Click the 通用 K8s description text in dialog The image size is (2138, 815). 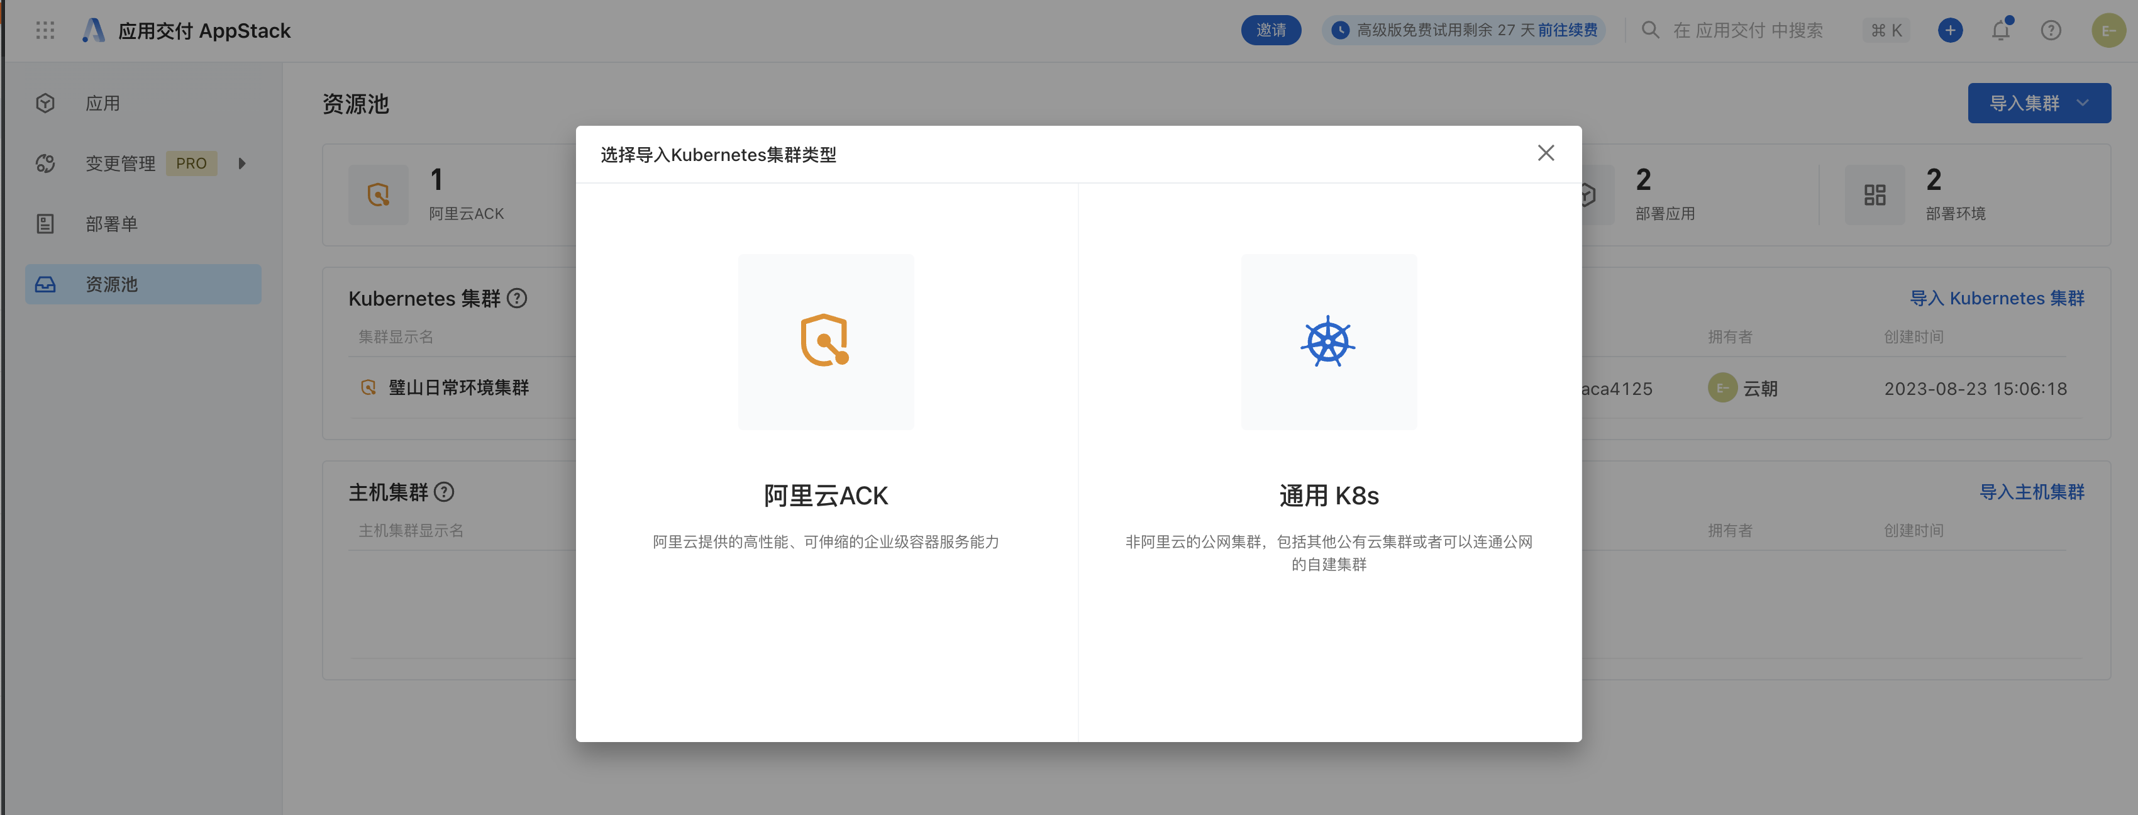point(1329,553)
